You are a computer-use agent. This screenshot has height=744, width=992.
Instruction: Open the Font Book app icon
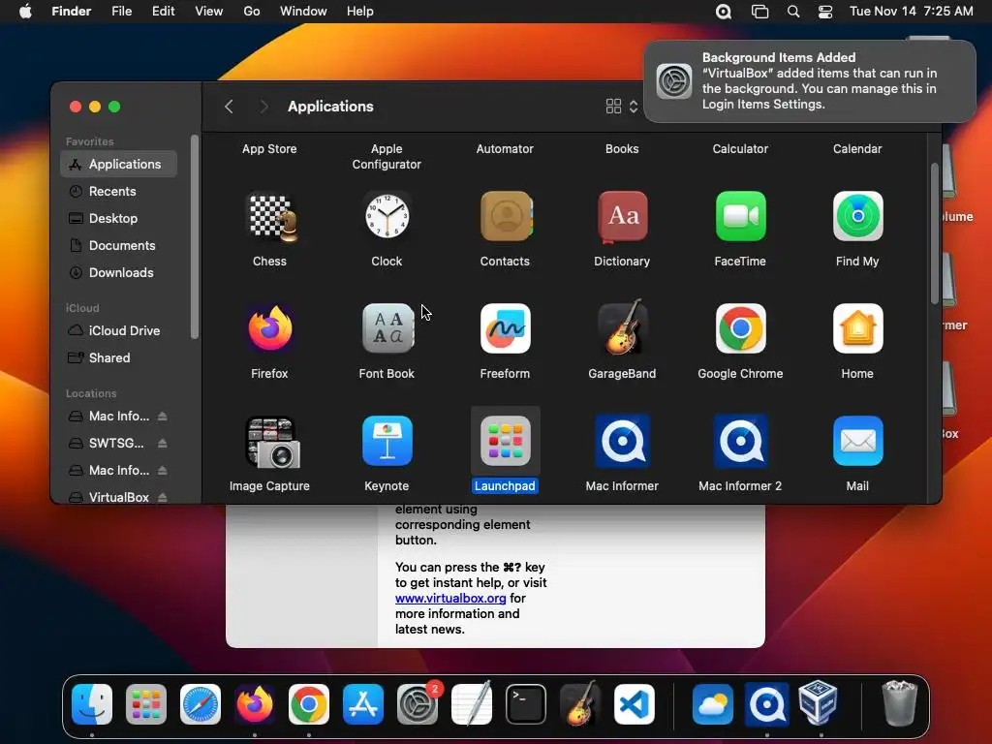pos(387,329)
